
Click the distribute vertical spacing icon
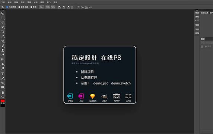[x=72, y=7]
